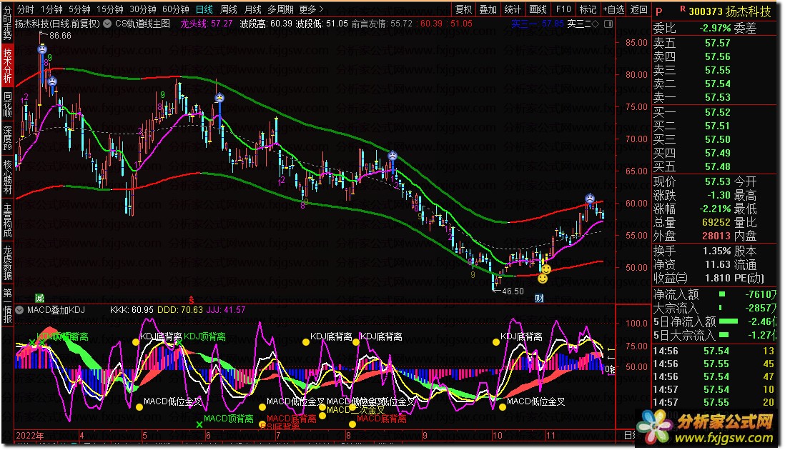The image size is (785, 450).
Task: Click the 买一 bid price 57.52
Action: [717, 113]
